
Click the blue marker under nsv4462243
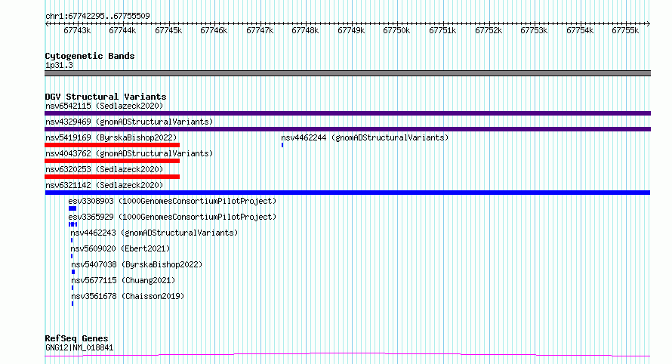pyautogui.click(x=72, y=240)
